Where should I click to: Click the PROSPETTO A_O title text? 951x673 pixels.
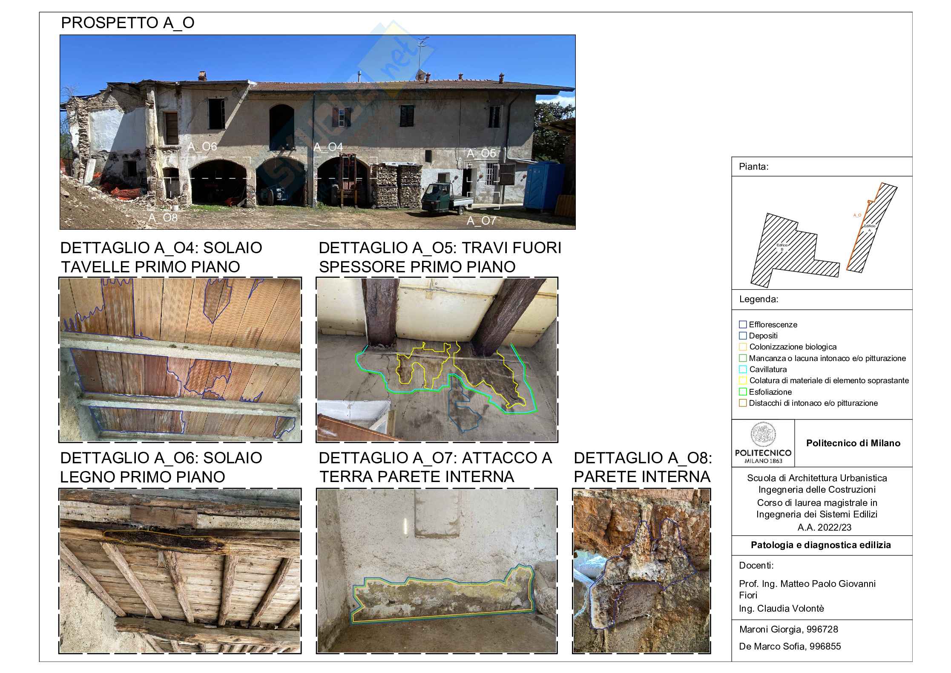[128, 23]
